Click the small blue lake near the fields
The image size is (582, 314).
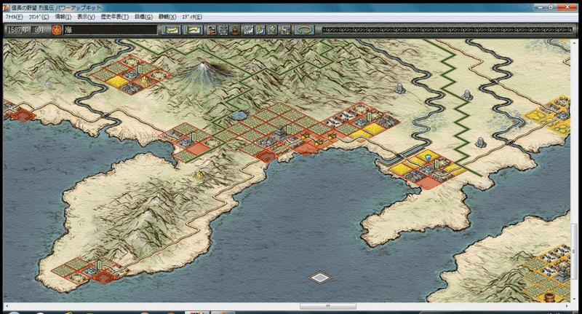(x=237, y=116)
